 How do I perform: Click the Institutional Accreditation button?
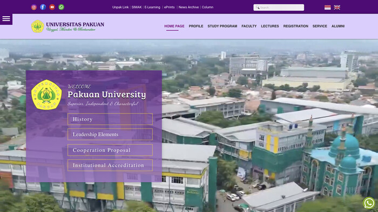click(110, 165)
